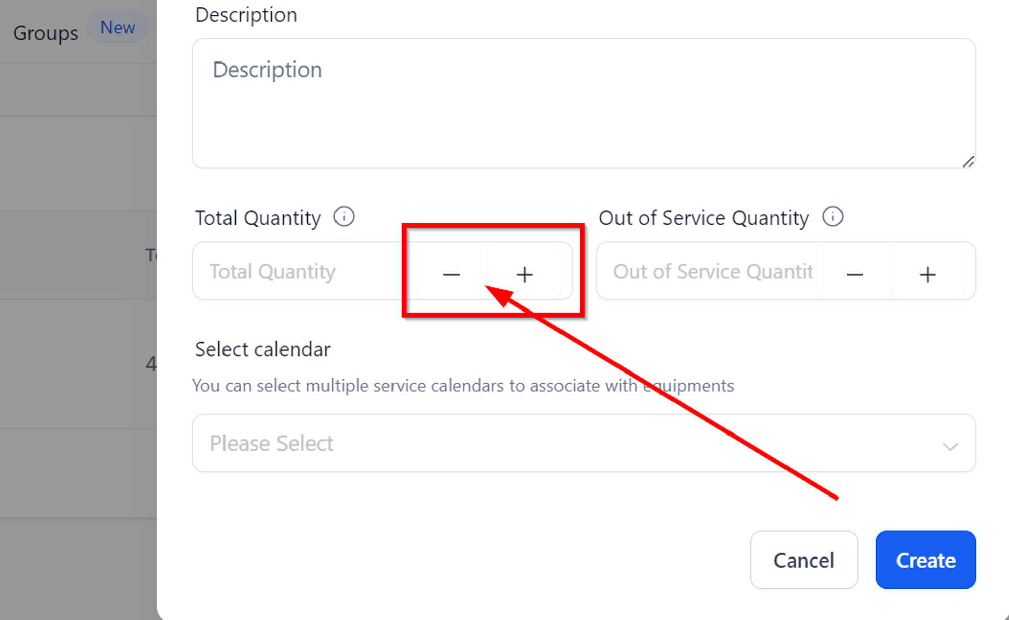Click the Out of Service Quantity label
1009x620 pixels.
pos(704,218)
